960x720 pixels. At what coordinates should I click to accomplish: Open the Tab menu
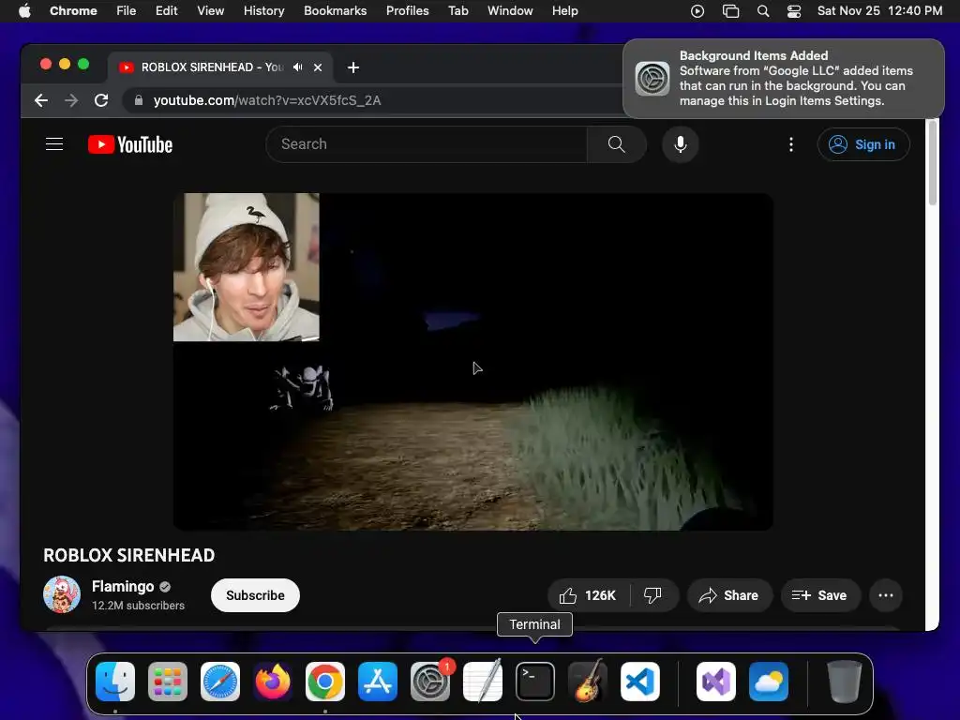pyautogui.click(x=457, y=11)
